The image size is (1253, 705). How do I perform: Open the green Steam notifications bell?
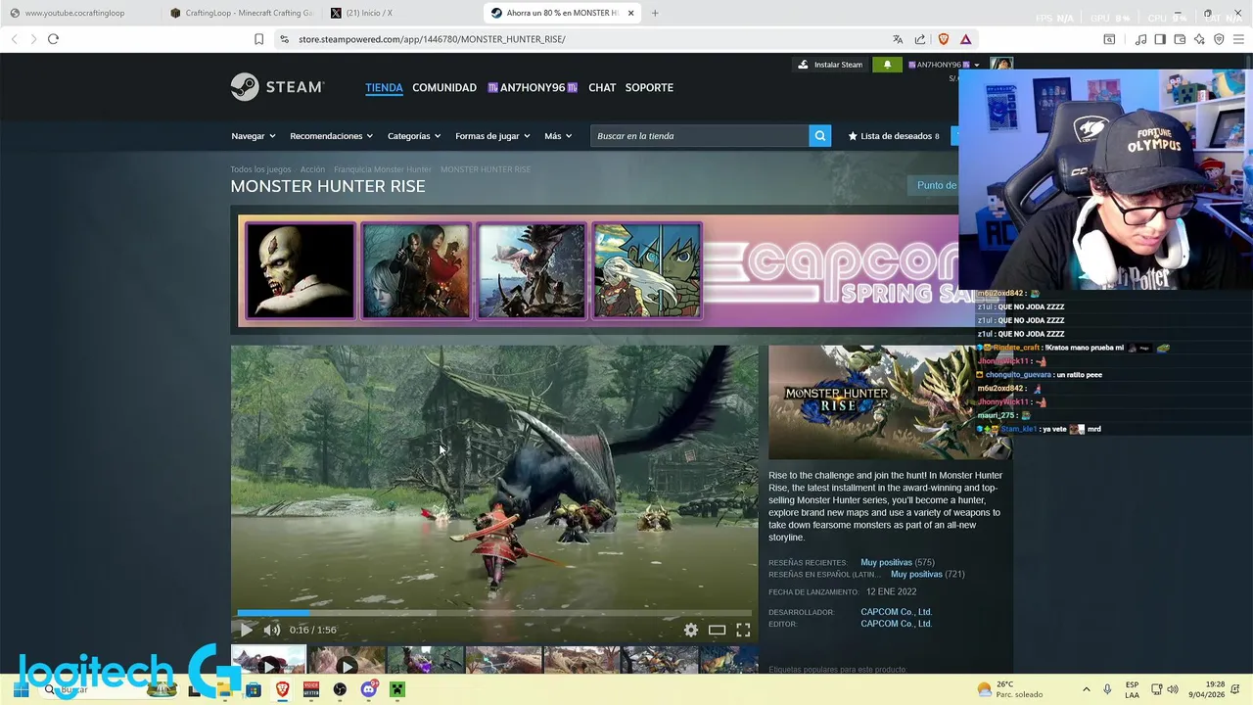[x=887, y=65]
